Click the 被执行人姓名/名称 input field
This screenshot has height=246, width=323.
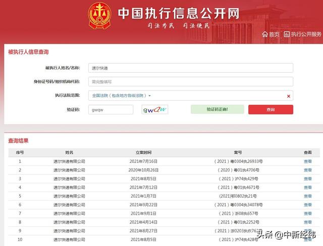[191, 68]
